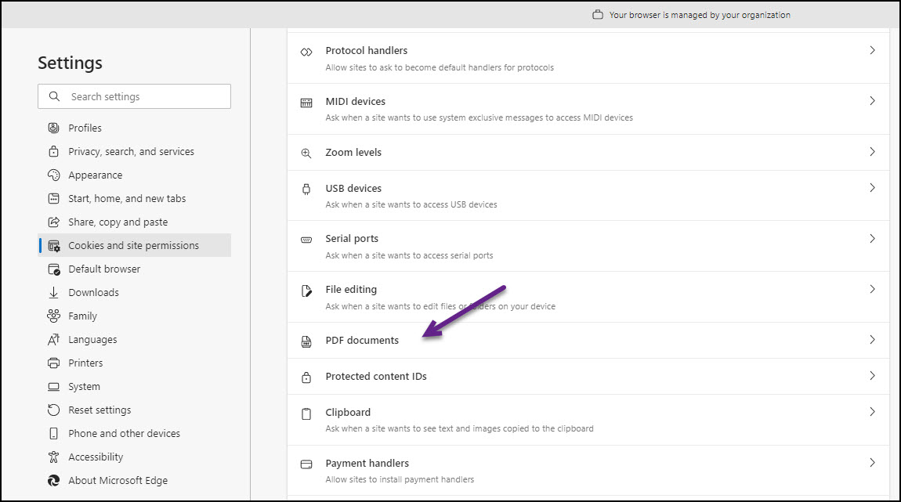901x502 pixels.
Task: Go to Languages settings
Action: [x=135, y=339]
